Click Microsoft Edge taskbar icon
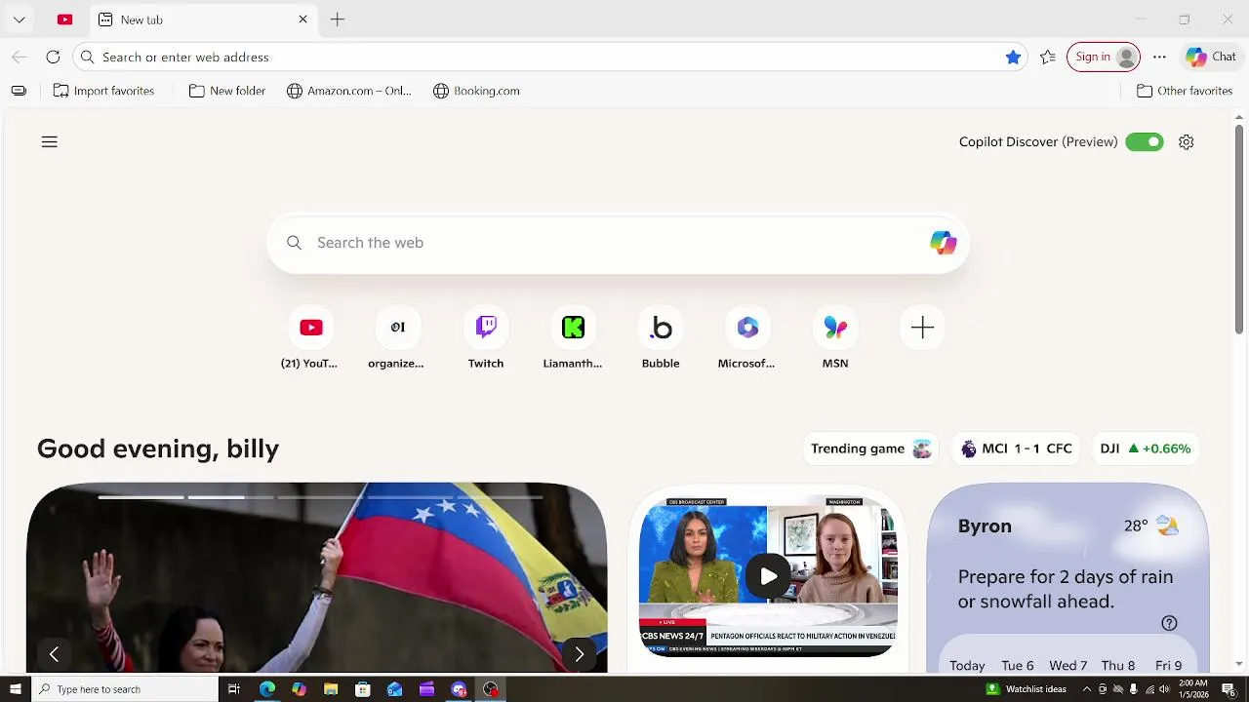The image size is (1249, 702). pyautogui.click(x=266, y=689)
